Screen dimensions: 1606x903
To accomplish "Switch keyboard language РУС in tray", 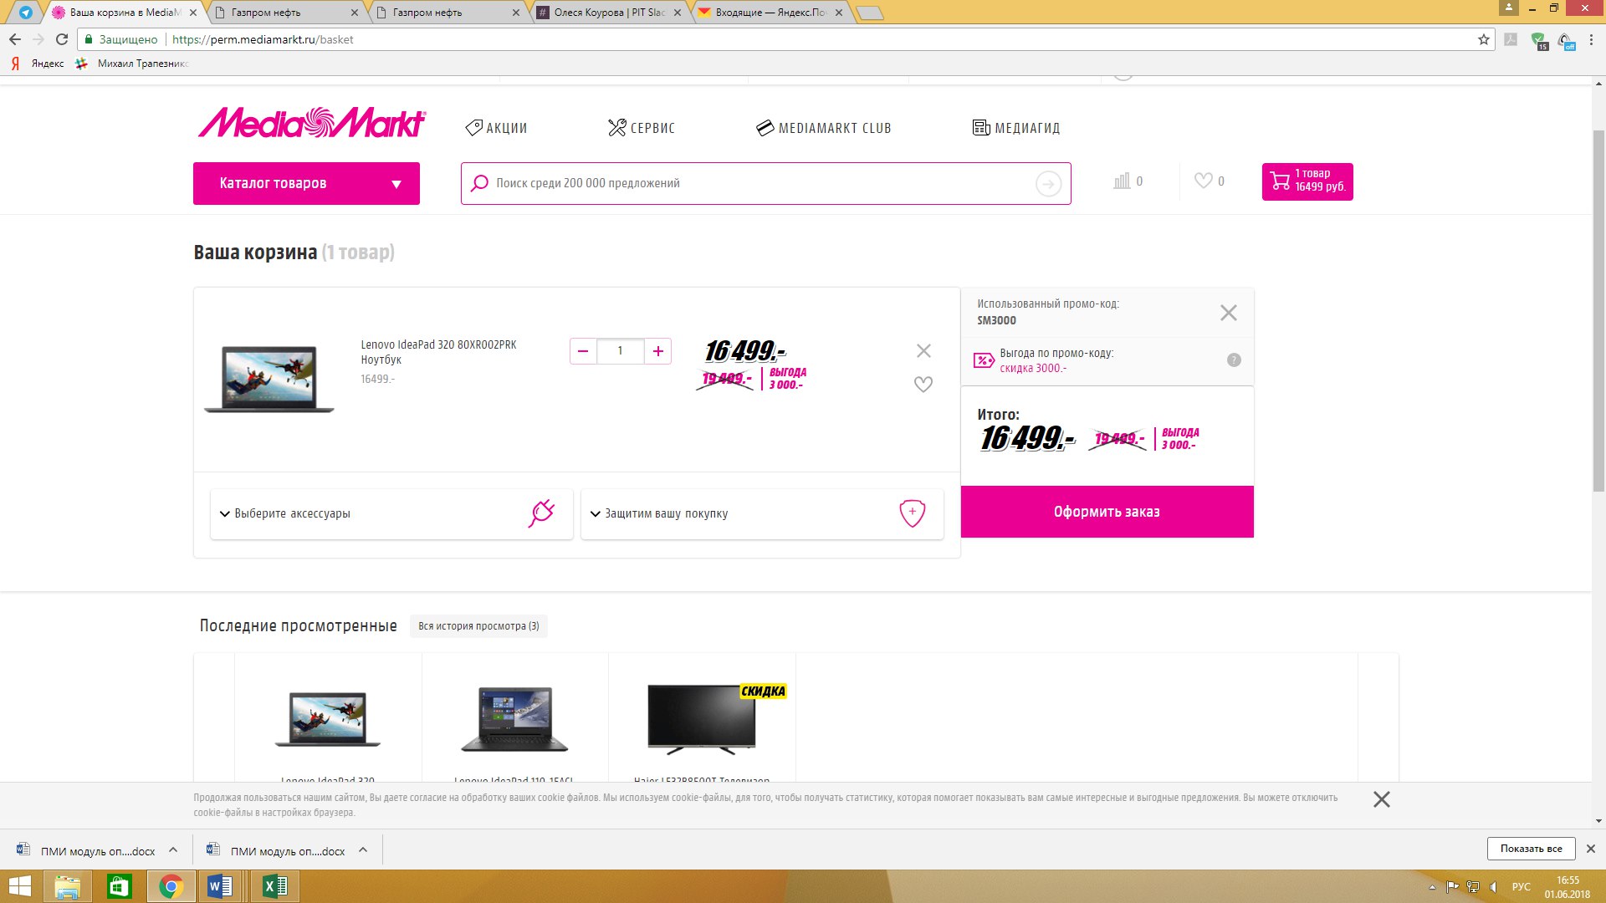I will coord(1521,887).
